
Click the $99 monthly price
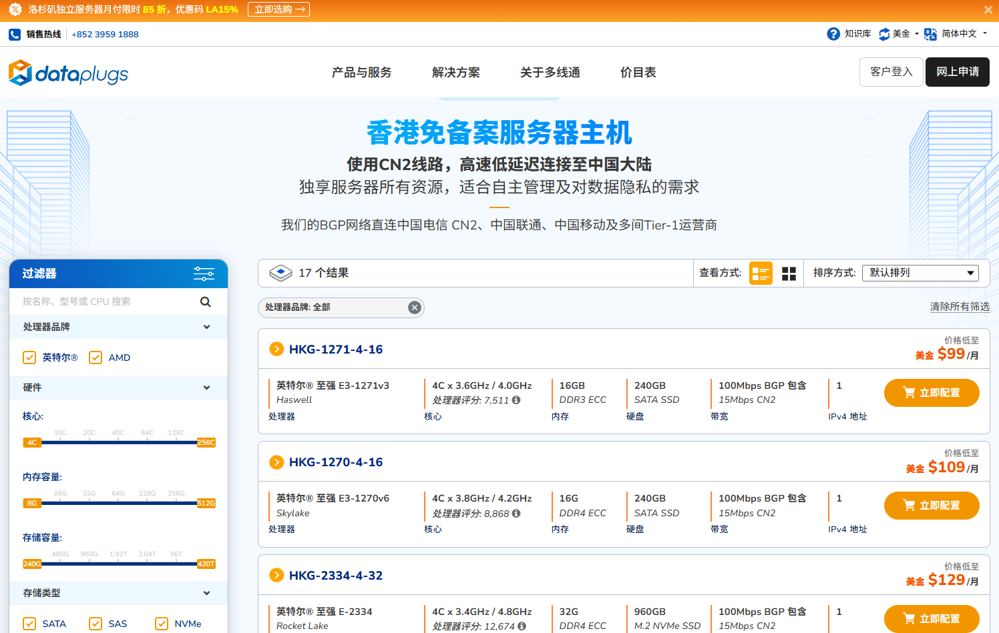(x=951, y=354)
